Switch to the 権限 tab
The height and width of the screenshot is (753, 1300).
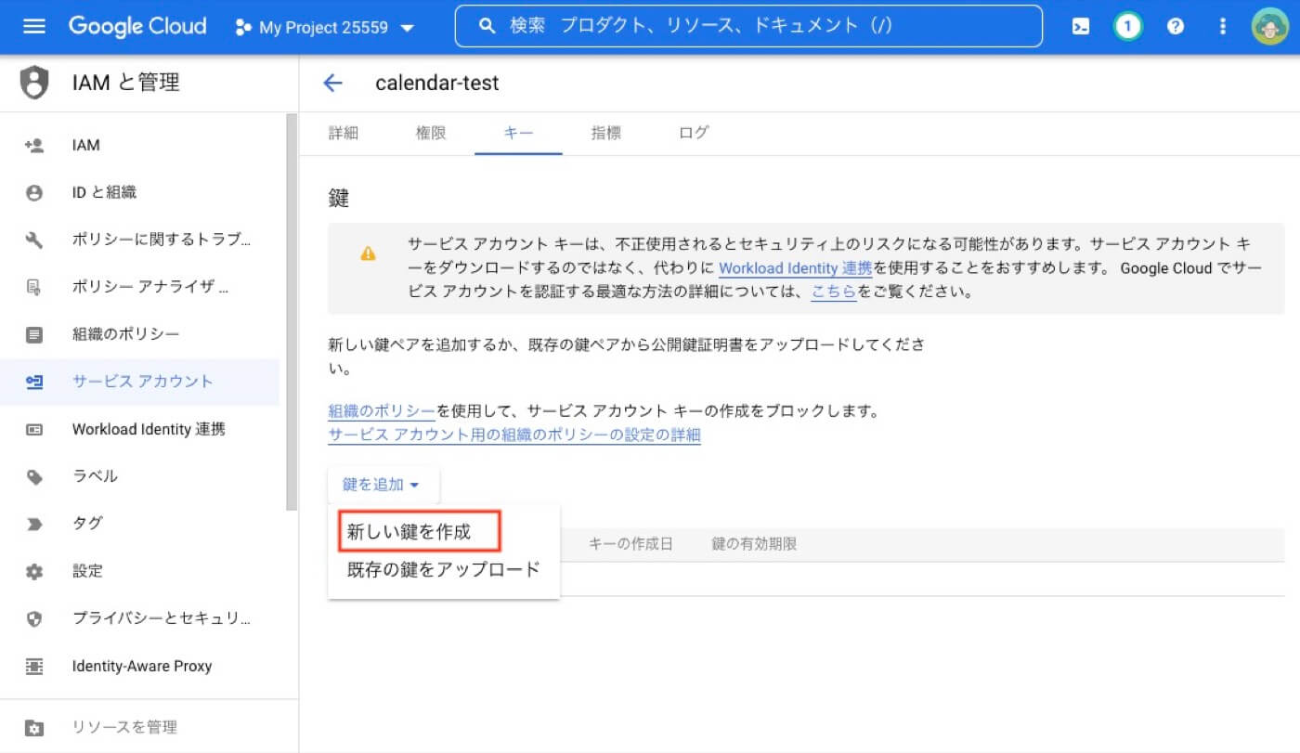coord(431,133)
